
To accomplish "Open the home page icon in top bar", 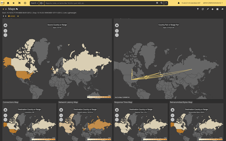I will 8,3.
